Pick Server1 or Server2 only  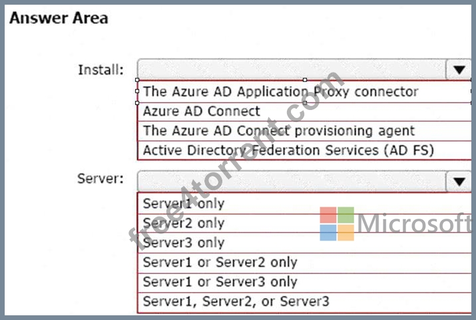point(304,263)
